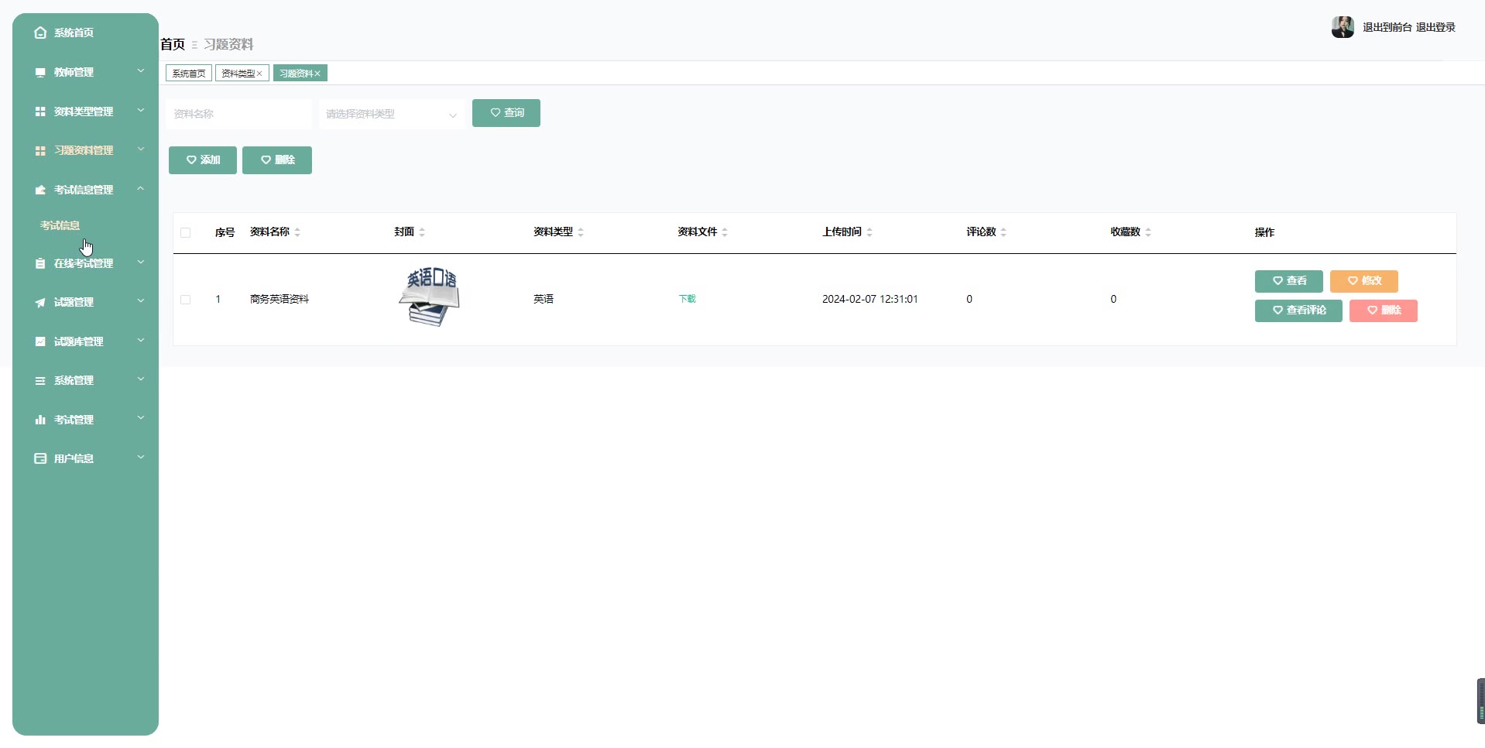Close the 资料类型 tab
This screenshot has width=1485, height=748.
click(x=259, y=74)
